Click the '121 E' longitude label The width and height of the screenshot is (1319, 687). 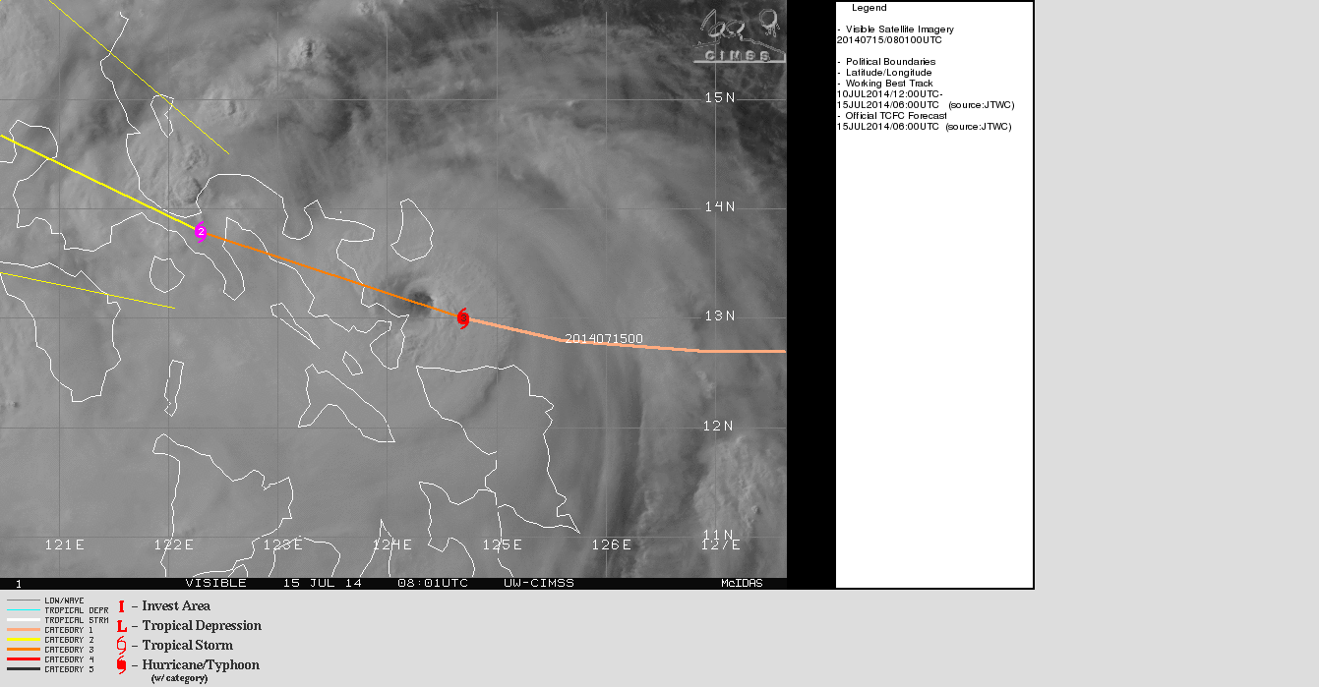(x=65, y=544)
